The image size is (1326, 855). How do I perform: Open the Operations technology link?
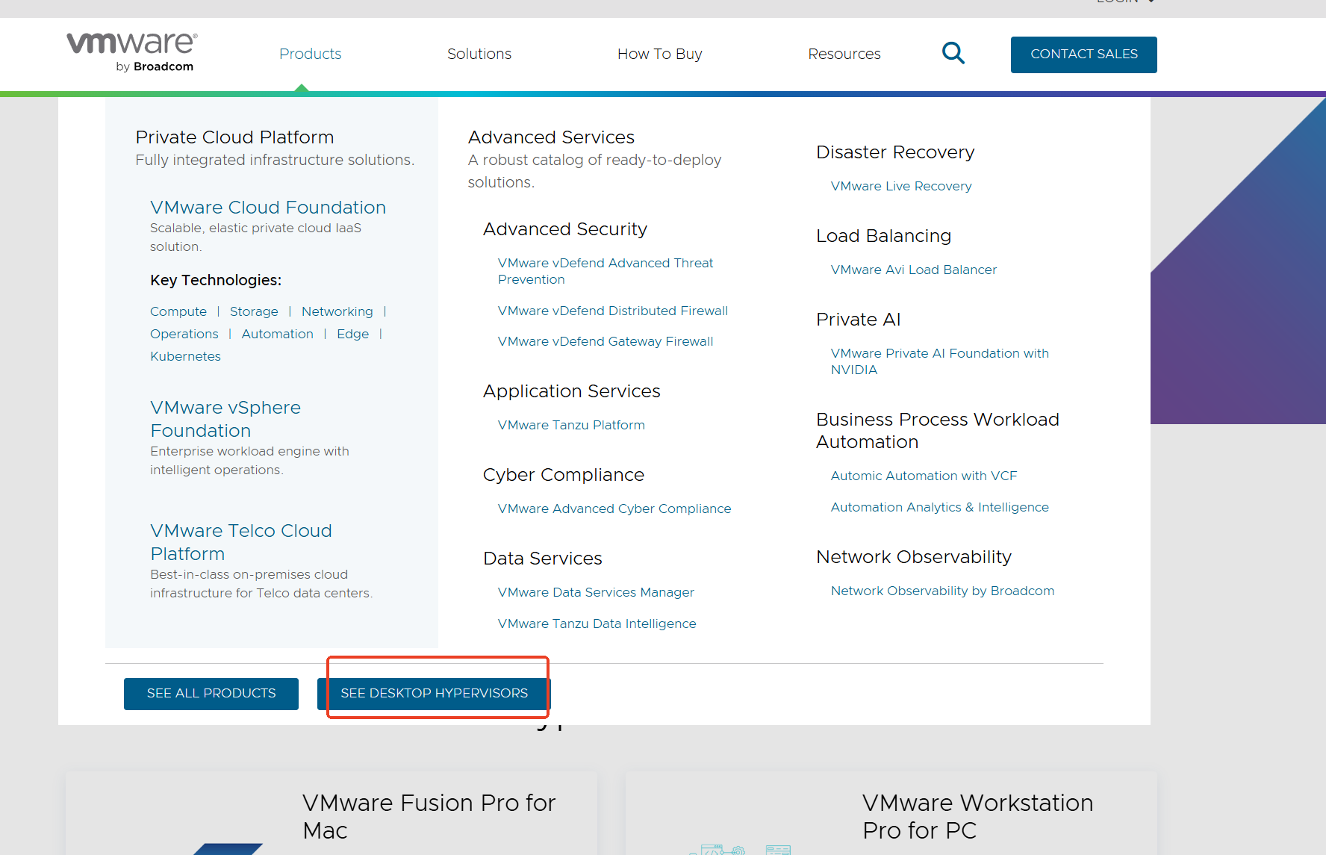point(184,334)
